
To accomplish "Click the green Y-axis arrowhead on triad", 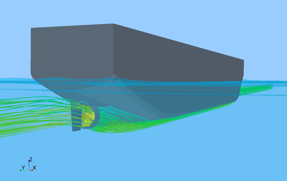I will (x=20, y=170).
